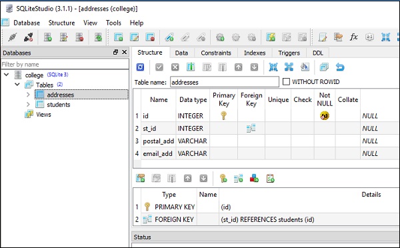This screenshot has width=400, height=248.
Task: Delete the table toolbar icon
Action: (x=150, y=37)
